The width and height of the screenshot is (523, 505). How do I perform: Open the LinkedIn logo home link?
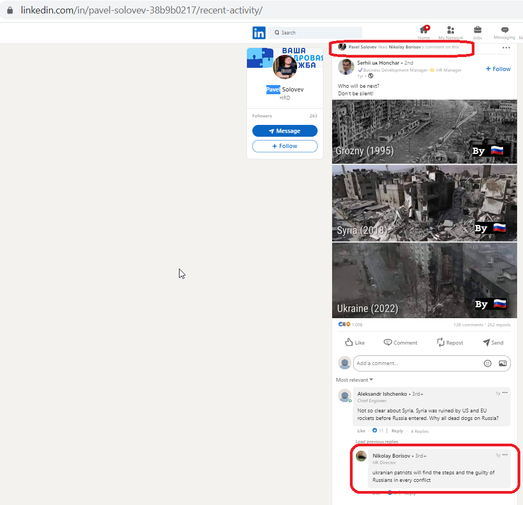click(259, 33)
